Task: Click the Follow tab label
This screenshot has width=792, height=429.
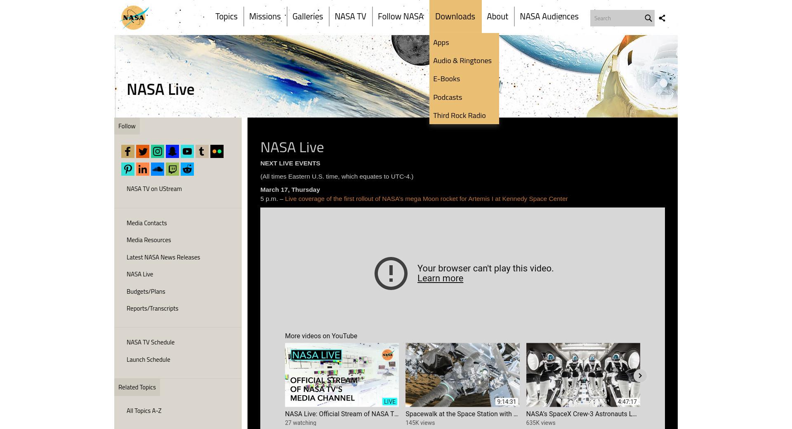Action: [127, 126]
